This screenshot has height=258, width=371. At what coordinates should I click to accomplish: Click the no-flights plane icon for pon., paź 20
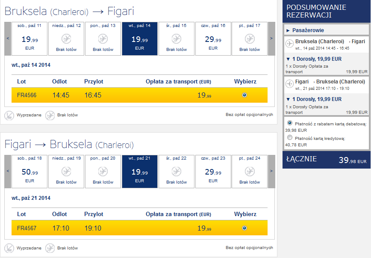[x=103, y=172]
